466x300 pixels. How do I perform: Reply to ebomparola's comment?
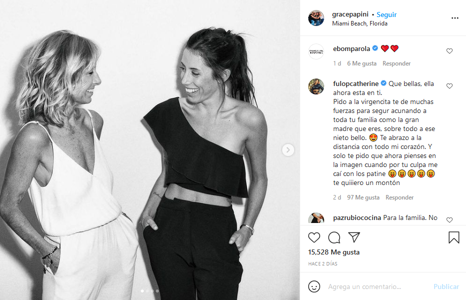397,63
